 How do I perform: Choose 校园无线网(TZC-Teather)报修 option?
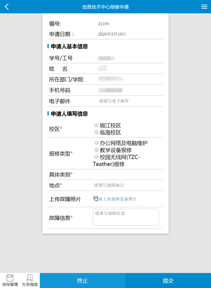(96, 157)
